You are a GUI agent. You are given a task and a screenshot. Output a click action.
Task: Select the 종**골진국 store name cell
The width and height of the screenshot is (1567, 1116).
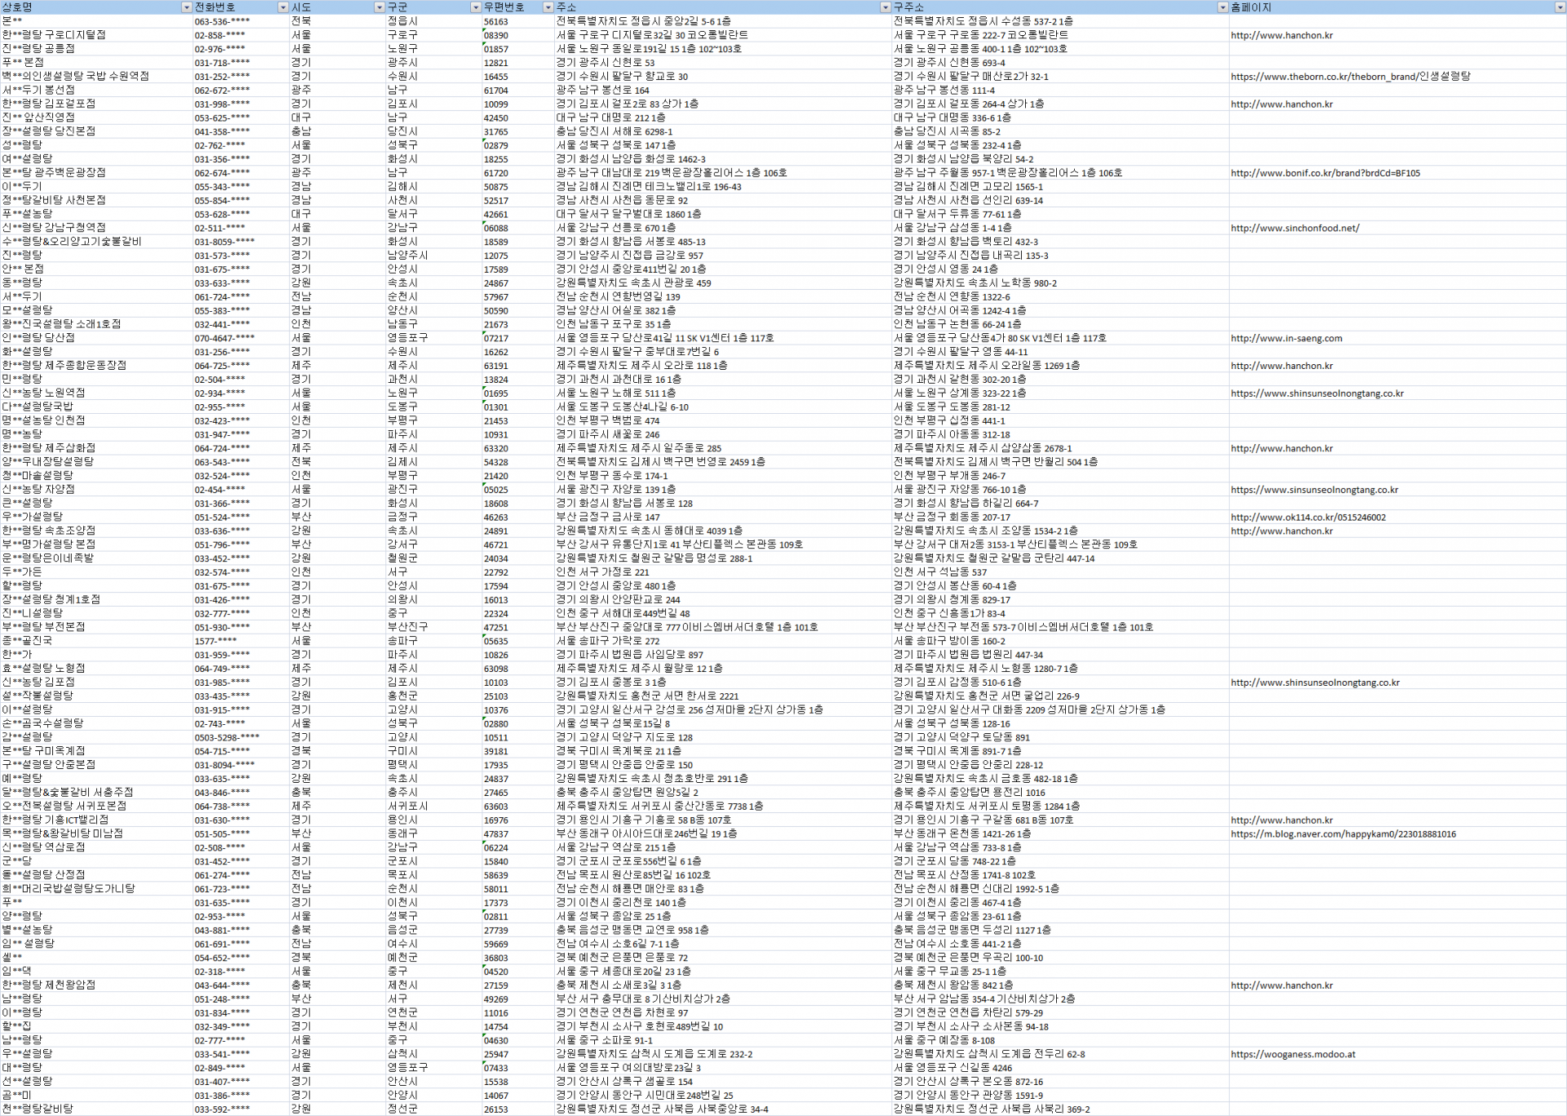coord(28,641)
